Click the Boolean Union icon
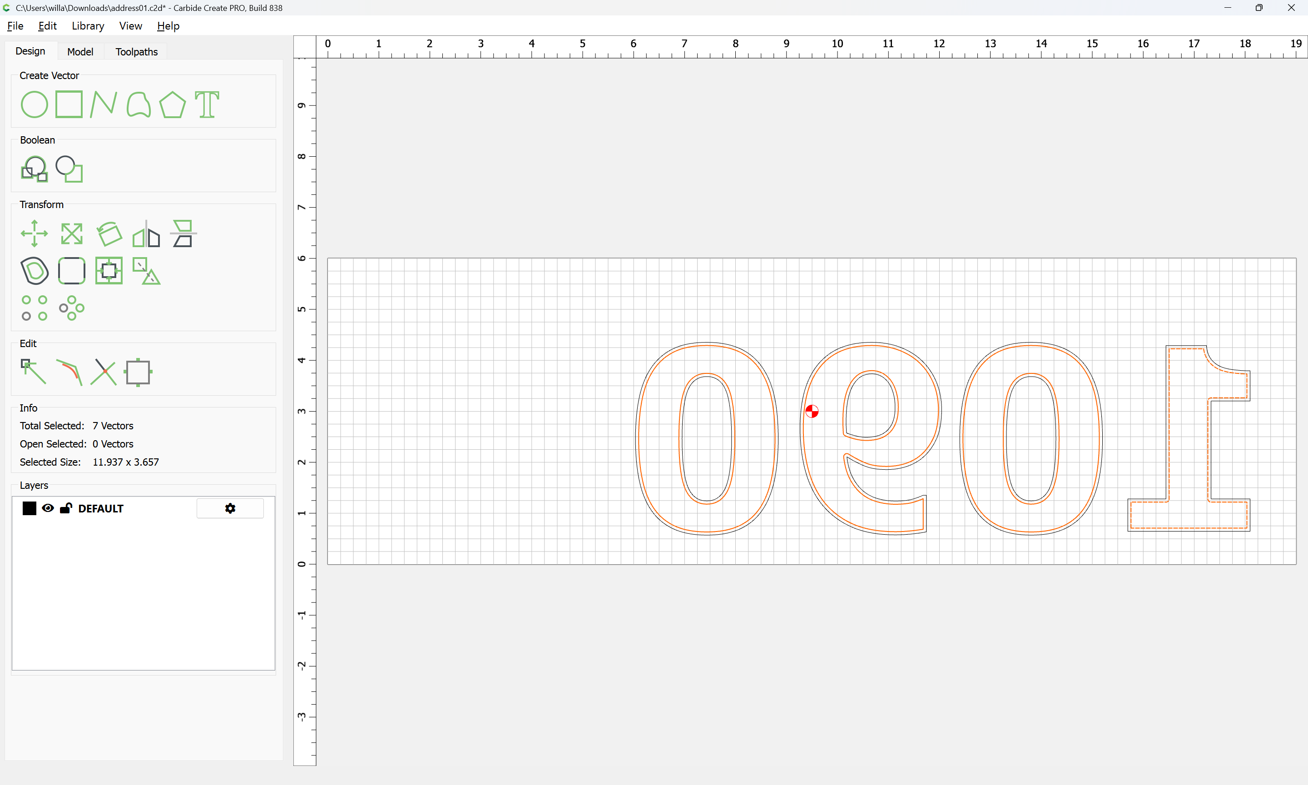Image resolution: width=1308 pixels, height=785 pixels. click(x=35, y=169)
